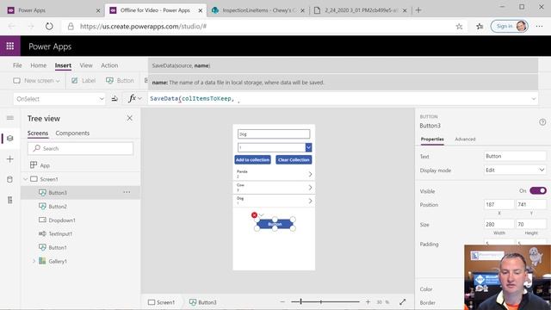
Task: Open the Power Apps waffle app launcher
Action: pos(10,46)
